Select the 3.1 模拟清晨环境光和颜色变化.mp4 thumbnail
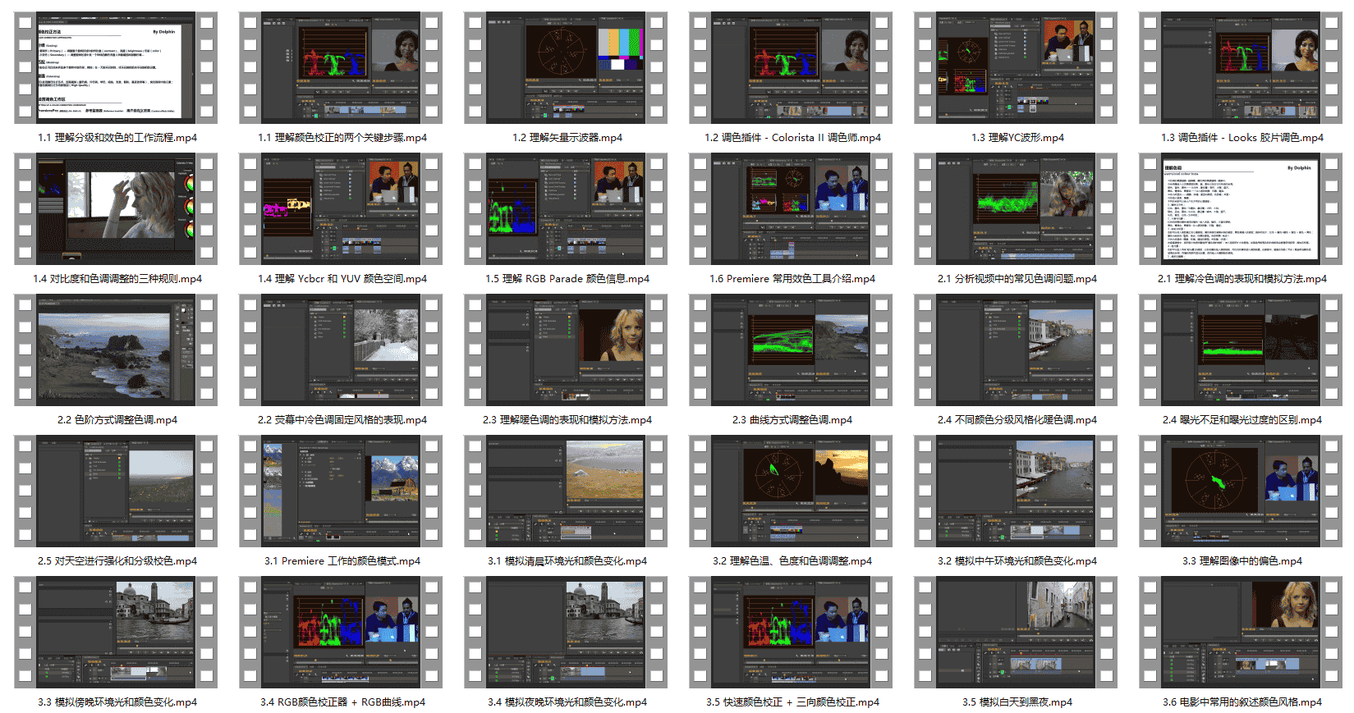The width and height of the screenshot is (1354, 713). [x=566, y=491]
